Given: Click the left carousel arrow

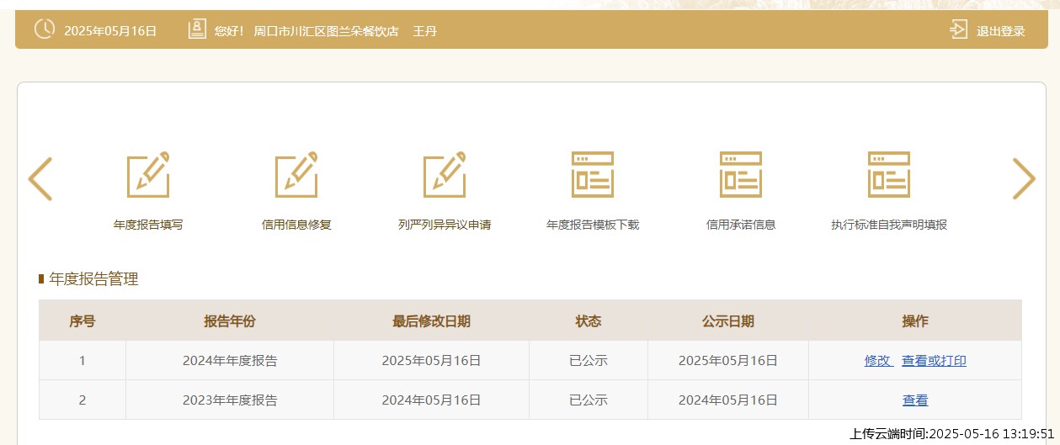Looking at the screenshot, I should pyautogui.click(x=40, y=178).
